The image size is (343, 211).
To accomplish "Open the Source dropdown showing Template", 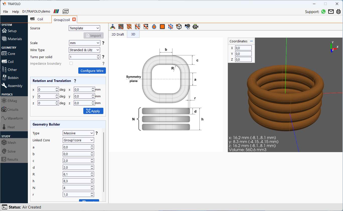I will (x=84, y=28).
